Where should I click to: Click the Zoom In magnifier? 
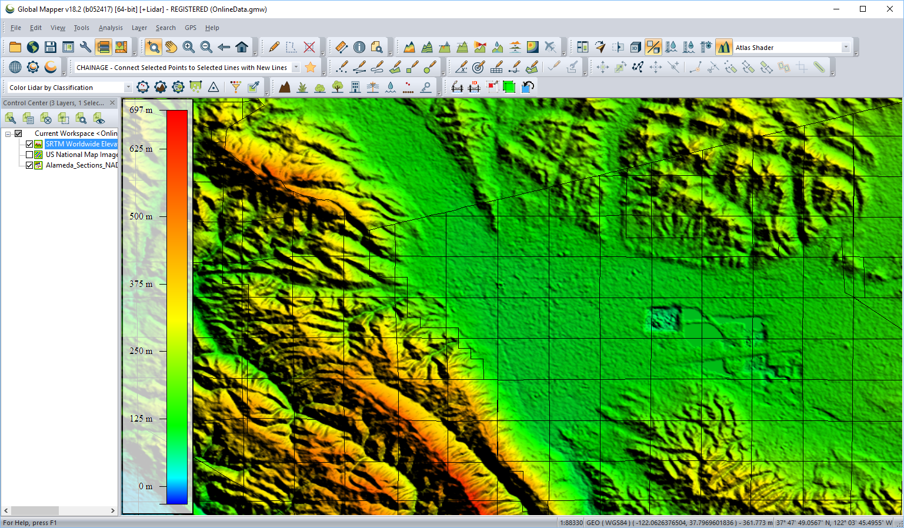point(189,47)
